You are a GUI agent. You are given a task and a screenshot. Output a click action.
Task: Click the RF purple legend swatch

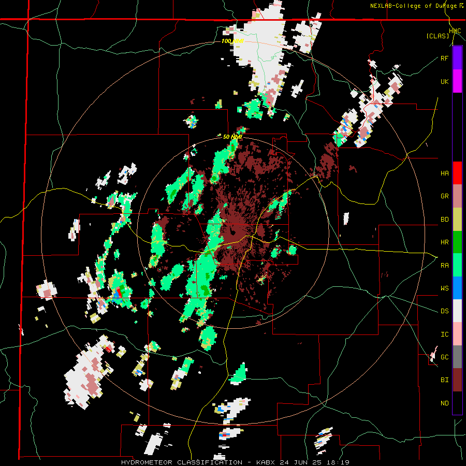(457, 58)
